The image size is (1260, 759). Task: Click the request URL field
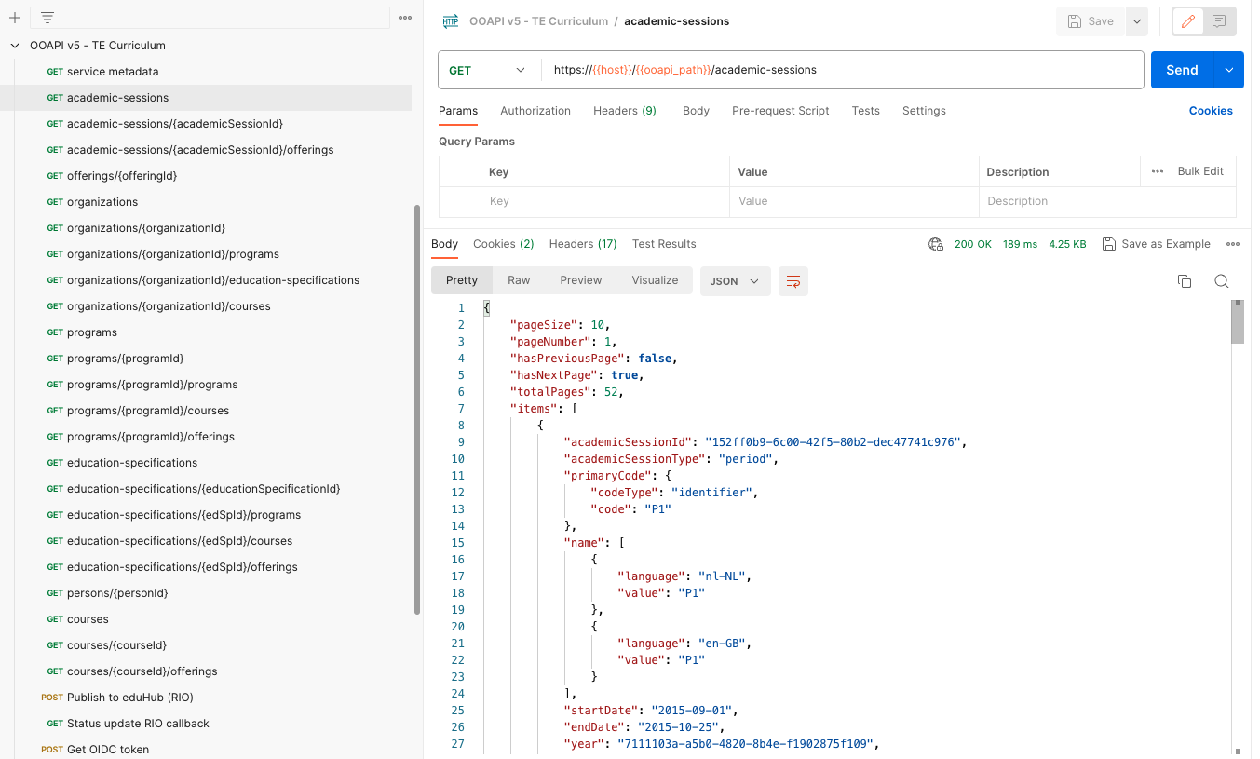pyautogui.click(x=842, y=70)
